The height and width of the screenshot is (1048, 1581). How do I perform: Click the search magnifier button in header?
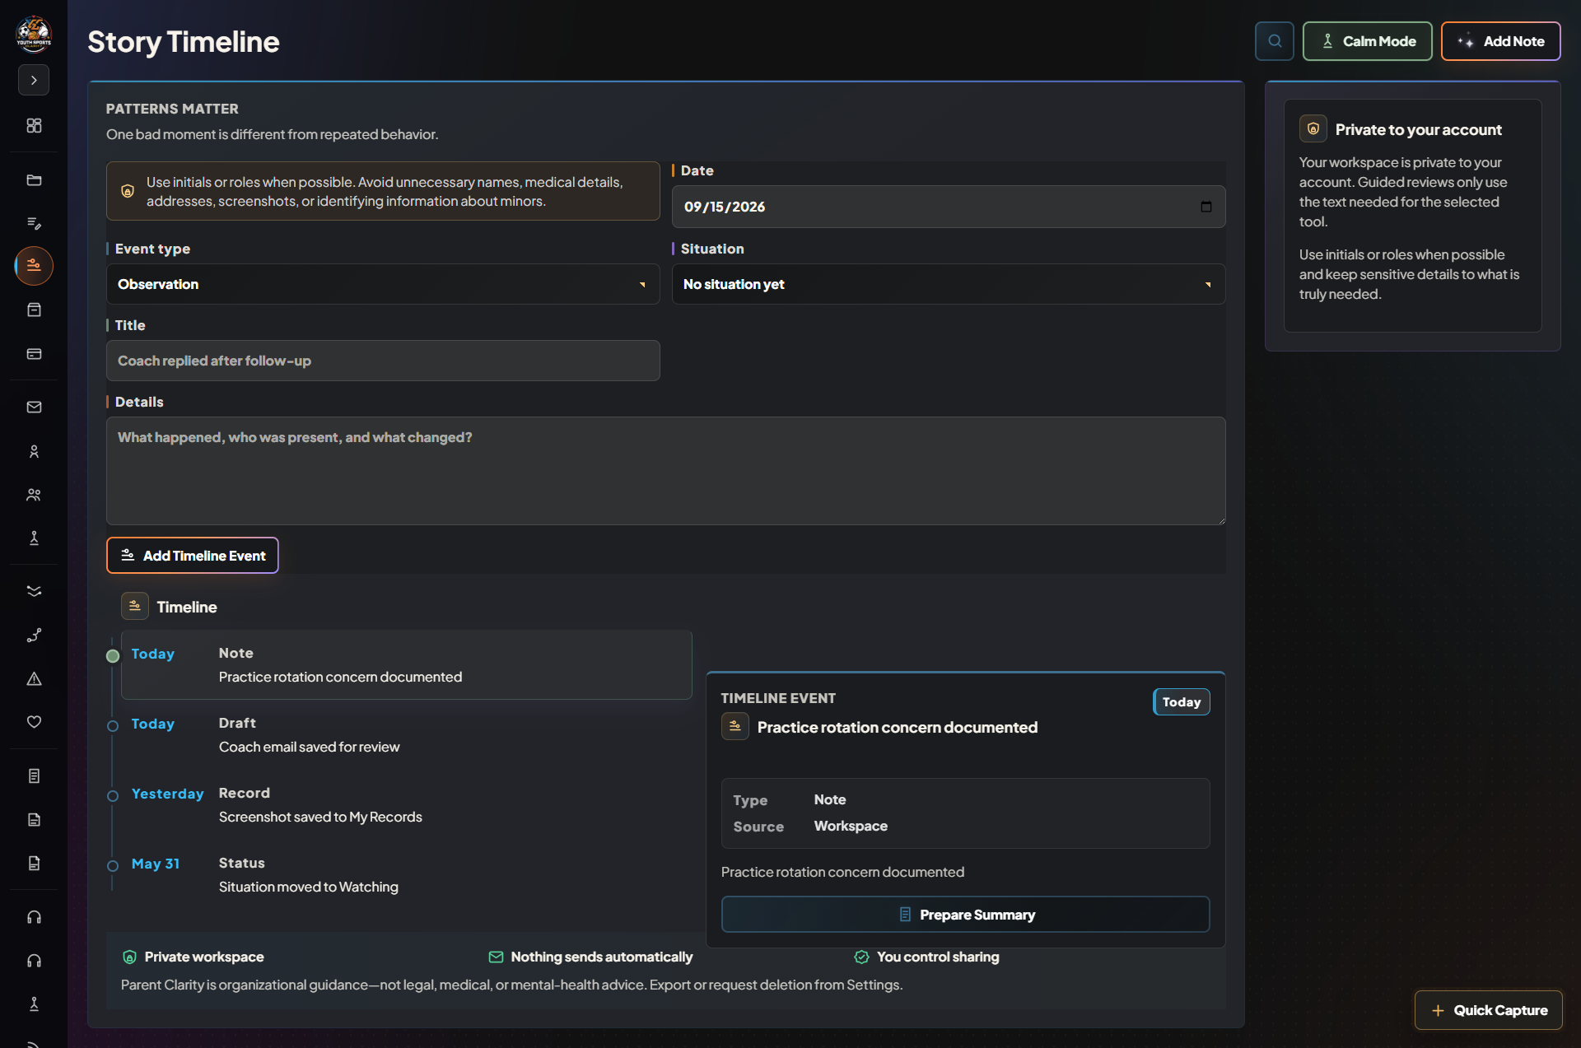(x=1275, y=41)
